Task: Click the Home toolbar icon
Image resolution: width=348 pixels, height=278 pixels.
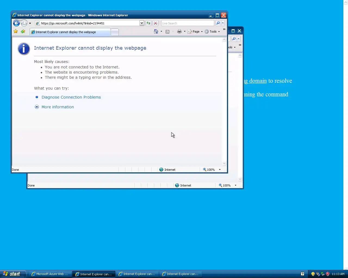Action: point(156,31)
